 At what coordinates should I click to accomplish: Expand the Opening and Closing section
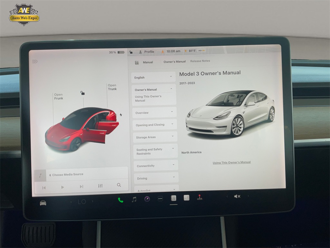[155, 125]
